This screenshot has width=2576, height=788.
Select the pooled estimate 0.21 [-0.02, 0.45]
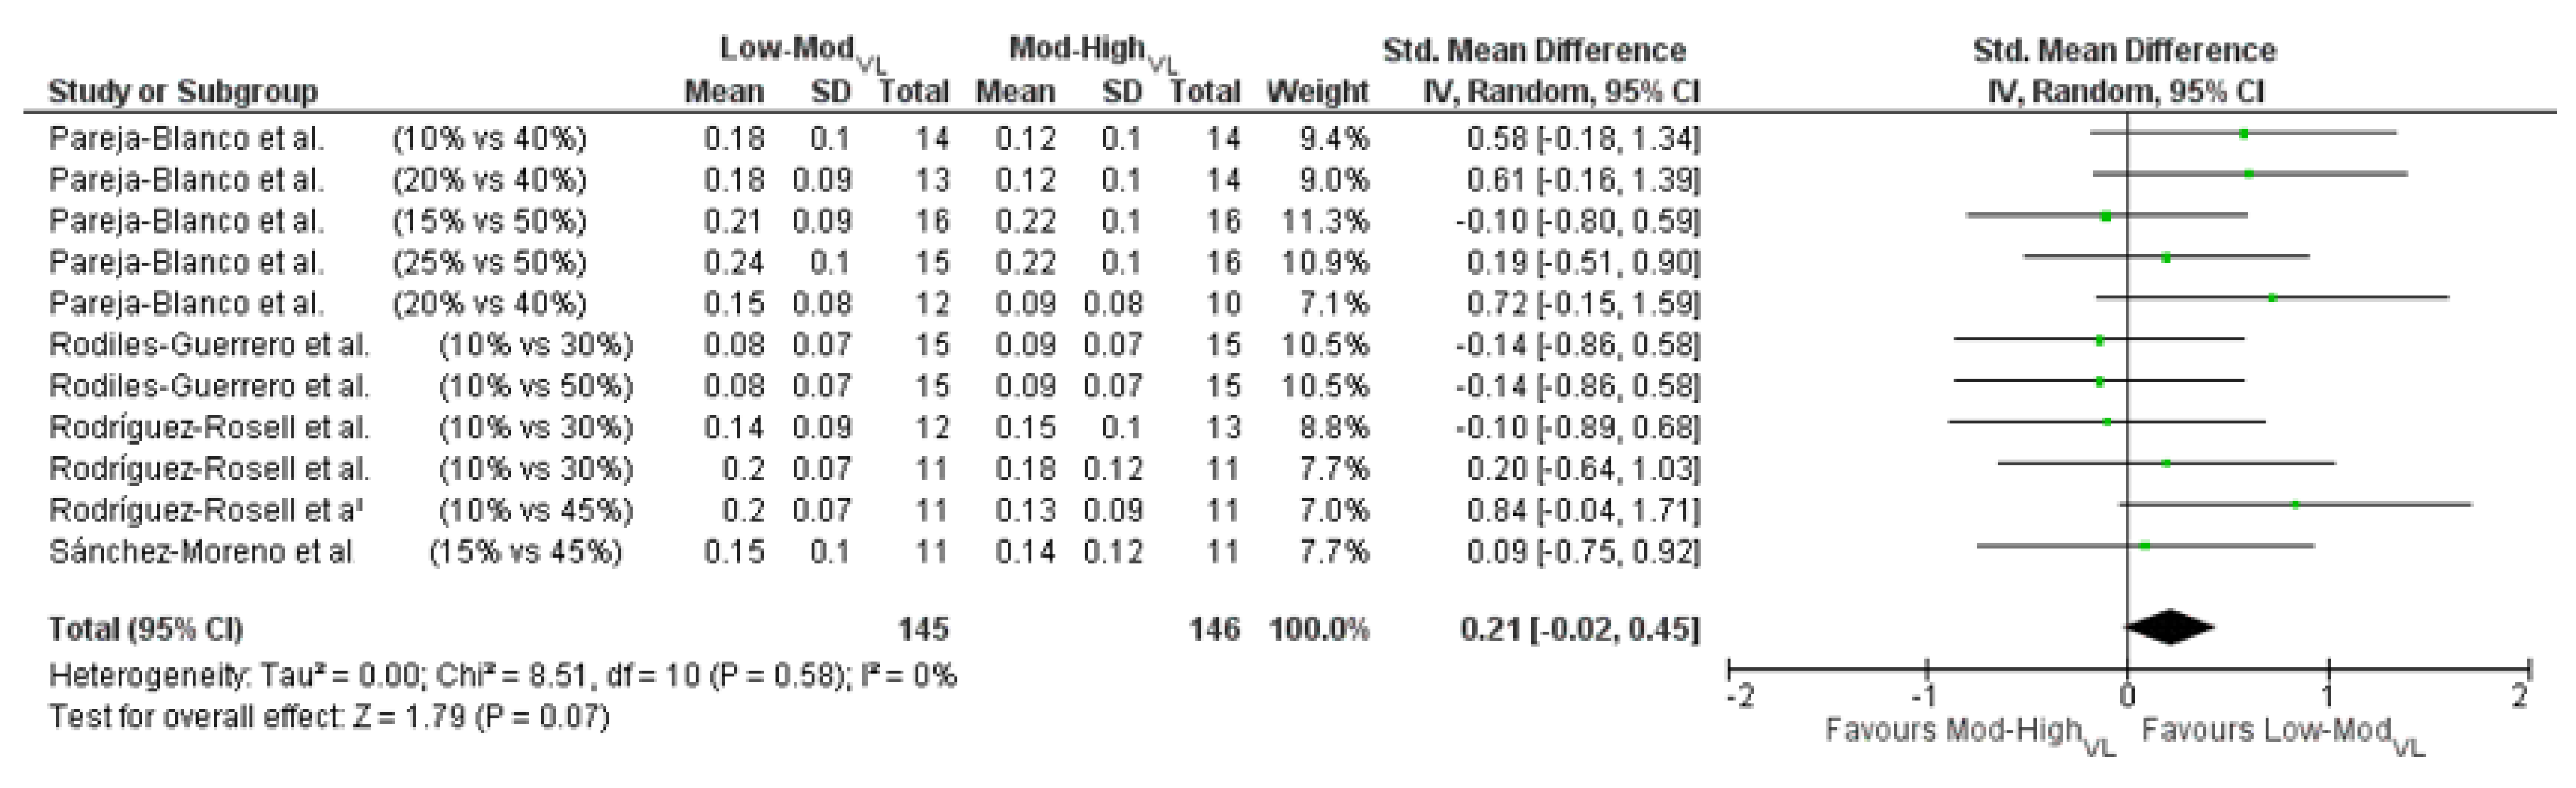(1579, 629)
